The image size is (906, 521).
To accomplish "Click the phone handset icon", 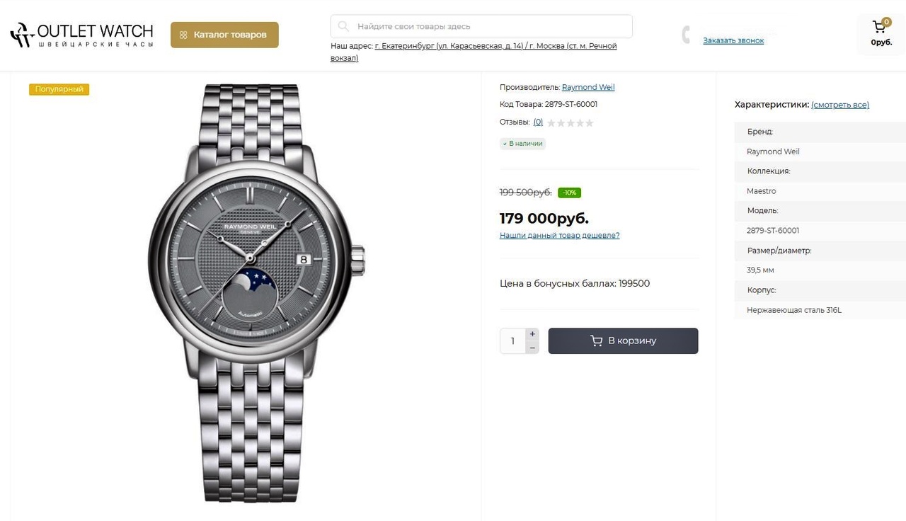I will 686,34.
